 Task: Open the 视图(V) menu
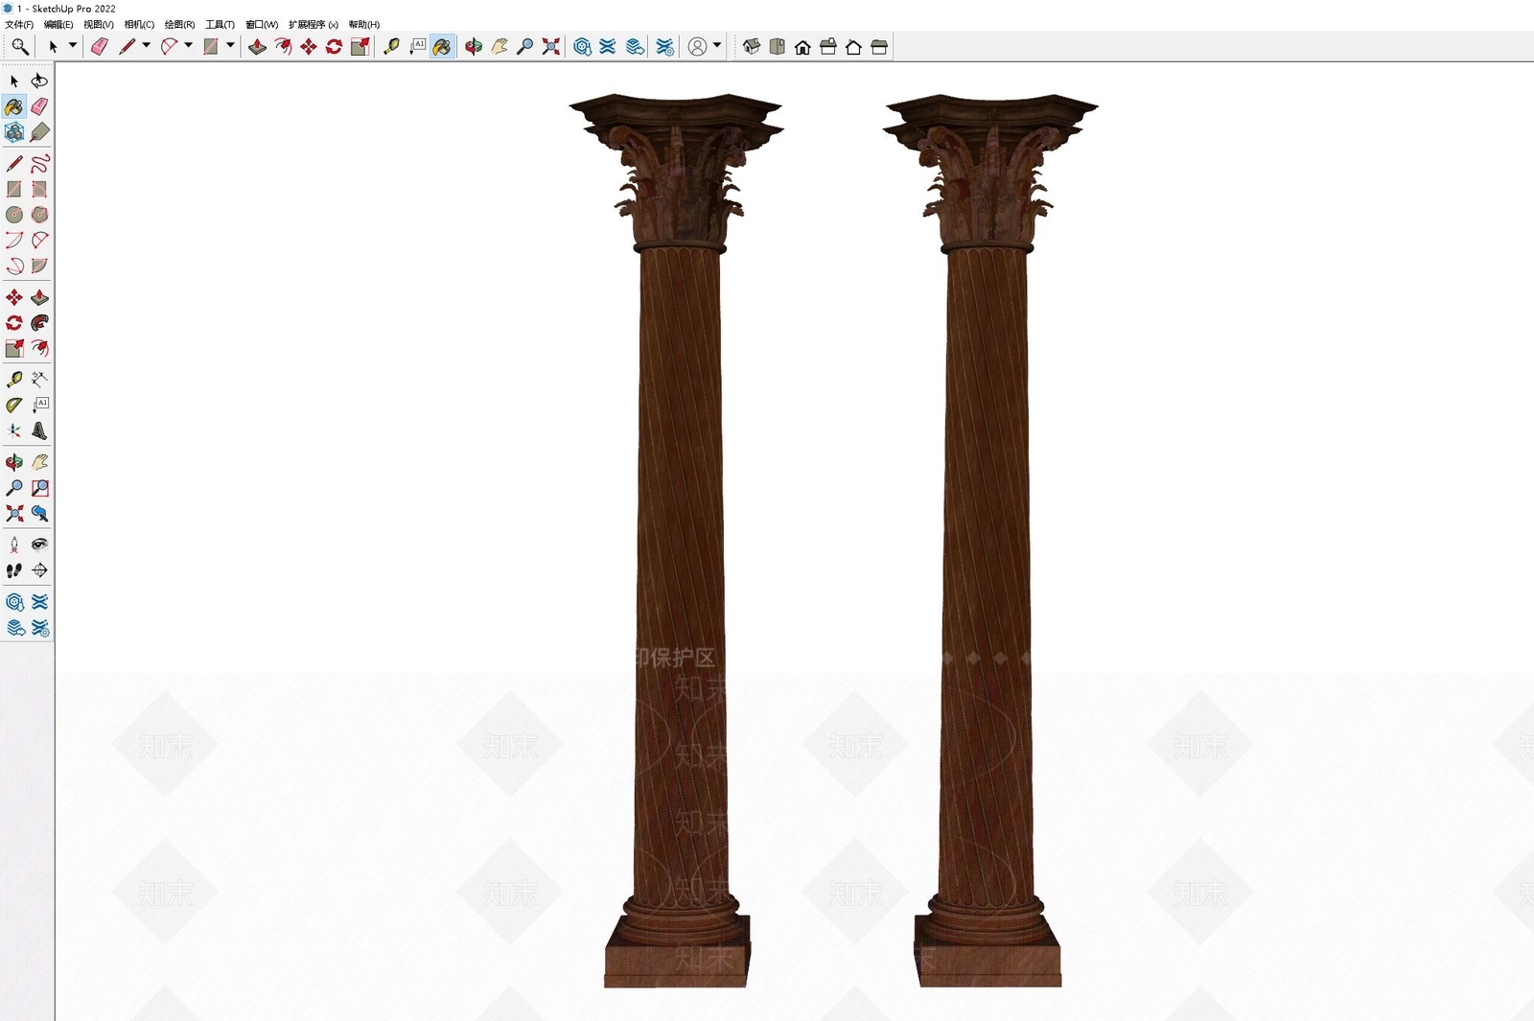coord(99,25)
